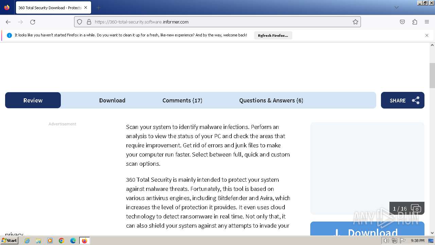
Task: Click the 360 Total Security browser tab title
Action: point(50,8)
